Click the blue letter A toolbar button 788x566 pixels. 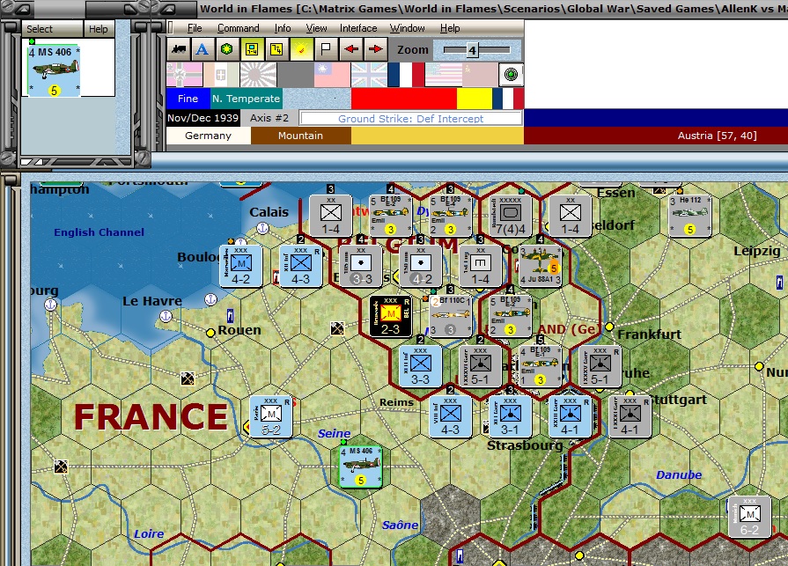click(202, 49)
